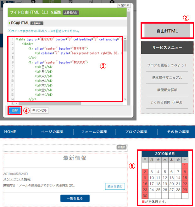Open ブログの編集 menu
Screen dimensions: 195x207
pyautogui.click(x=136, y=132)
